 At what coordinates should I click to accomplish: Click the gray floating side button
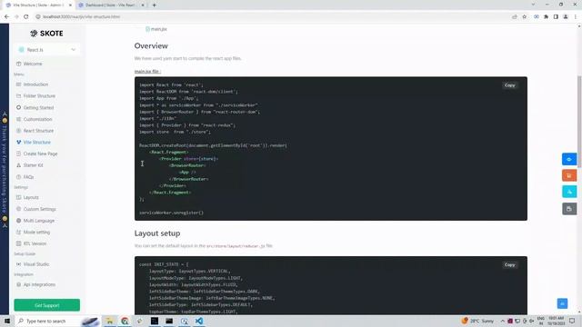tap(569, 209)
